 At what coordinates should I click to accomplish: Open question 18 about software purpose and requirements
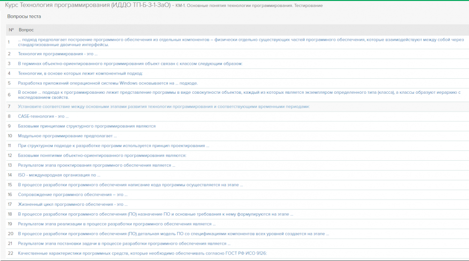pyautogui.click(x=156, y=214)
